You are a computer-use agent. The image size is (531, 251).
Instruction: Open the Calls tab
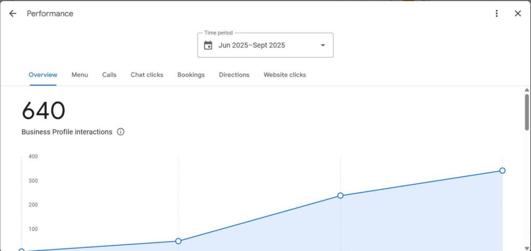click(109, 75)
